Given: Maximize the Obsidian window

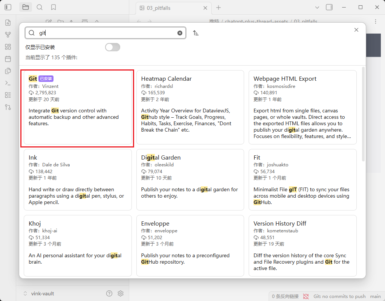Looking at the screenshot, I should [361, 8].
